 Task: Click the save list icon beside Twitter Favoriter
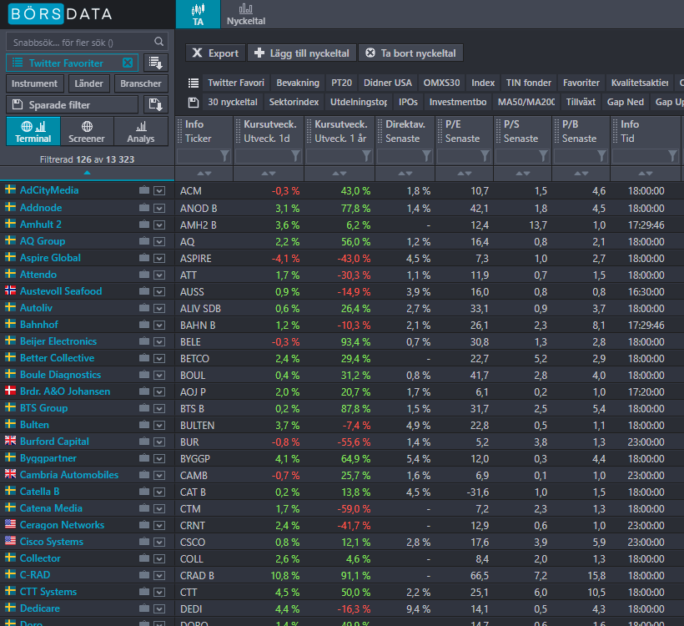(x=156, y=63)
